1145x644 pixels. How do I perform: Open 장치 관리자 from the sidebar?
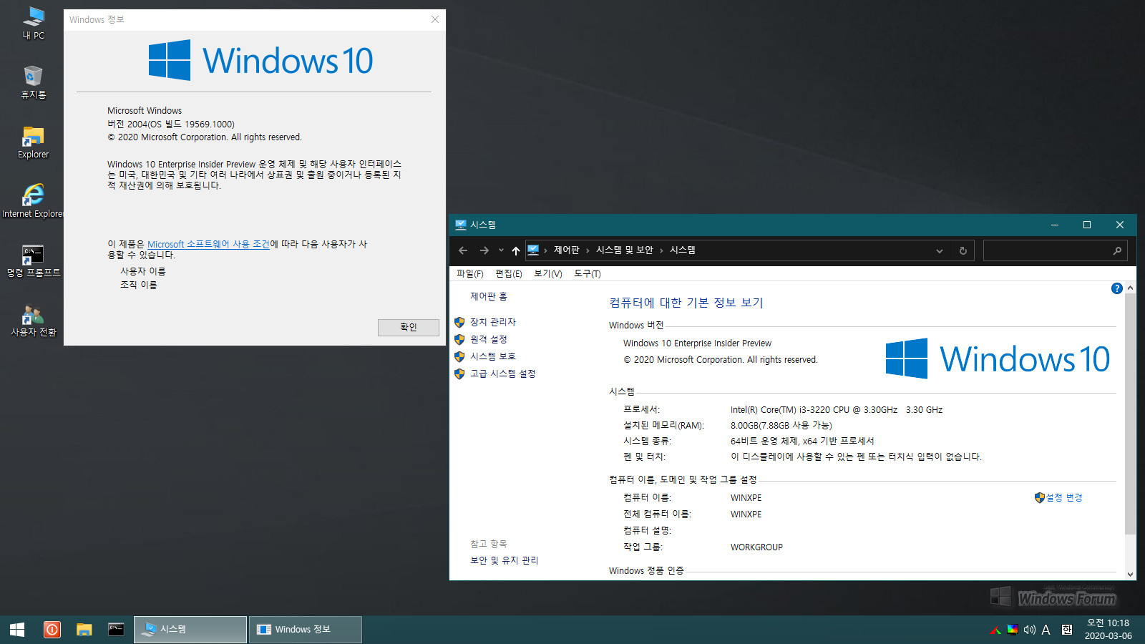click(492, 322)
